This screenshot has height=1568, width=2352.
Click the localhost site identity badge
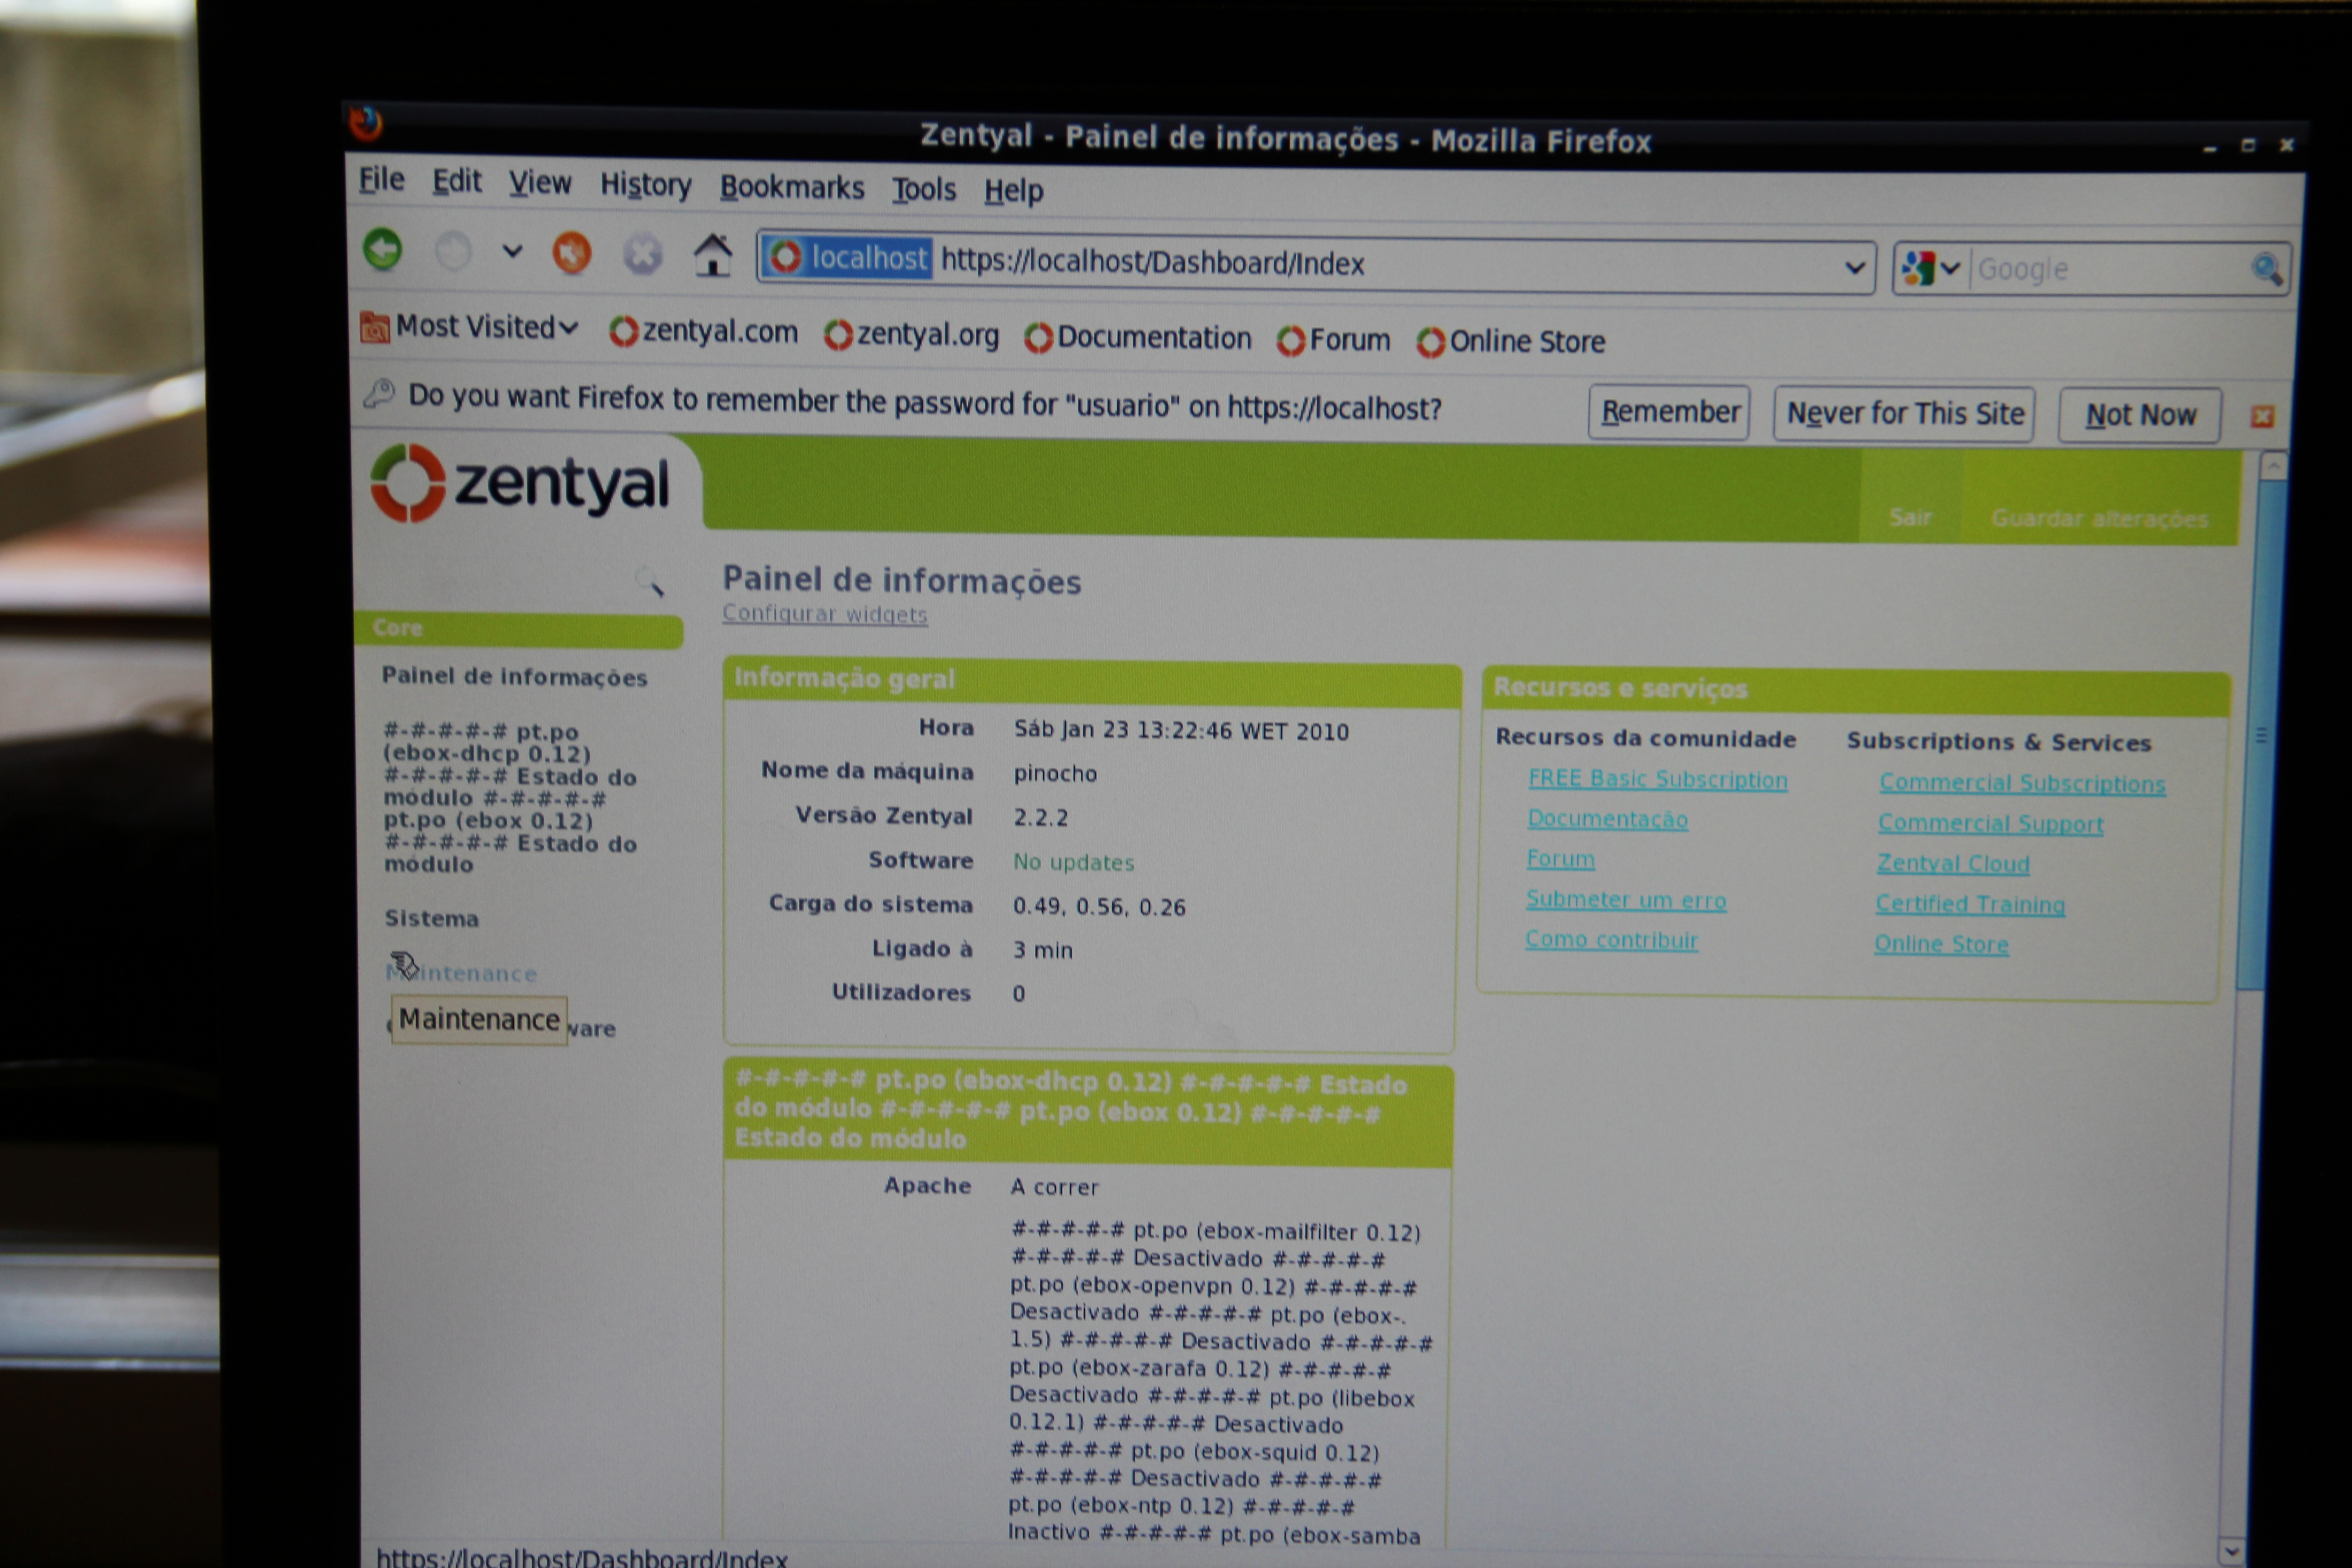847,258
